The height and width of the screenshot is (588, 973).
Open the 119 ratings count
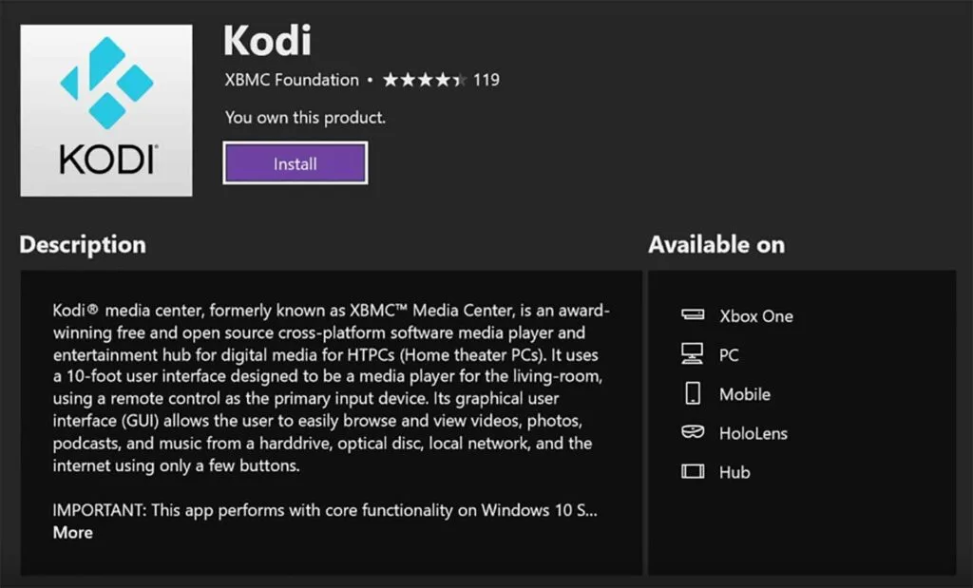pyautogui.click(x=486, y=80)
